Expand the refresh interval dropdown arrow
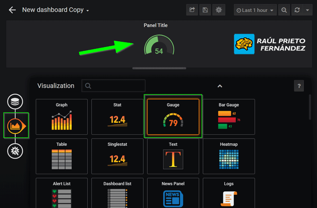This screenshot has width=317, height=208. pyautogui.click(x=307, y=10)
